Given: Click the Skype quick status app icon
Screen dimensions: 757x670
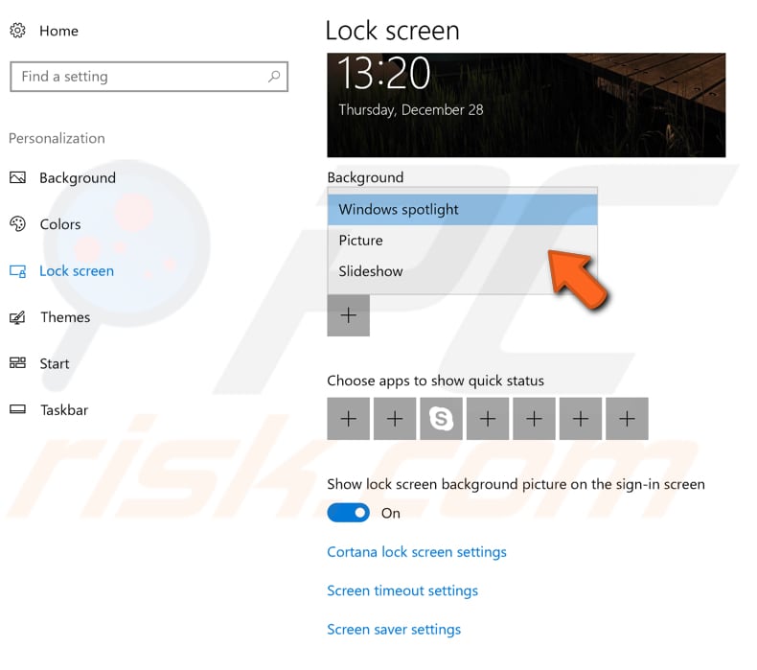Looking at the screenshot, I should pos(441,418).
